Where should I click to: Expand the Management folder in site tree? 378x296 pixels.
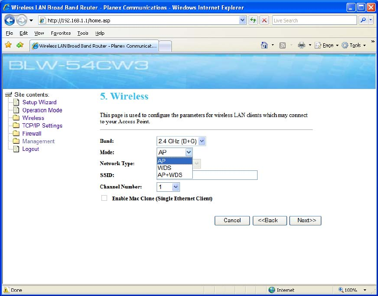click(39, 141)
